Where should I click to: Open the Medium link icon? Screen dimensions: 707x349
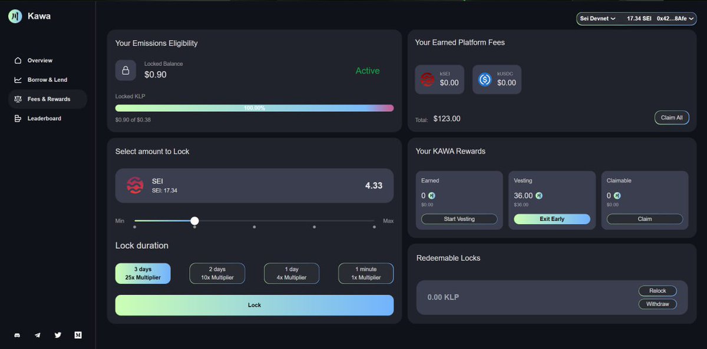78,335
